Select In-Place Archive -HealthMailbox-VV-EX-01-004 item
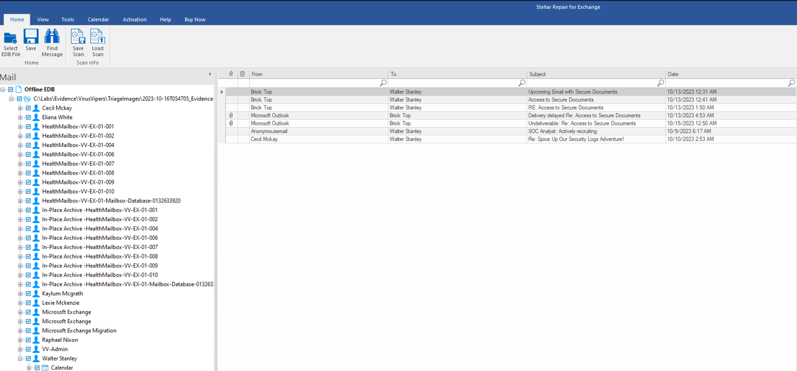The height and width of the screenshot is (371, 797). (100, 229)
